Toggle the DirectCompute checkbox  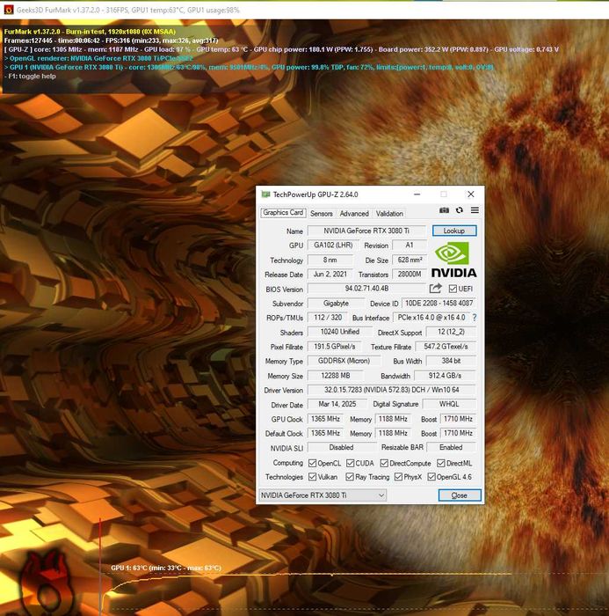384,463
